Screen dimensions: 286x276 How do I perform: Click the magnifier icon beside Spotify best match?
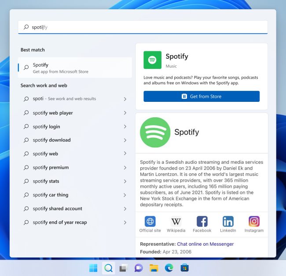26,67
